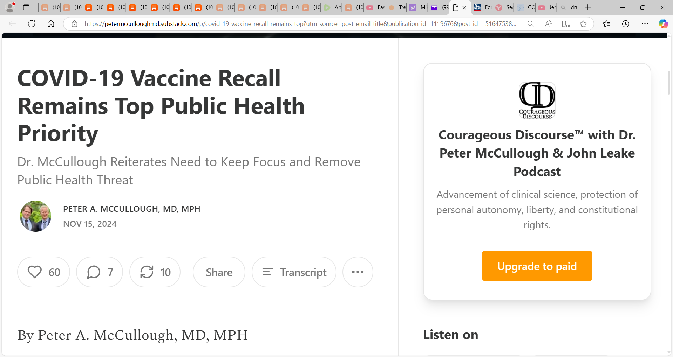Screen dimensions: 673x357
Task: Click the byline 'By Peter A. McCullough, MD, MPH'
Action: pyautogui.click(x=132, y=335)
